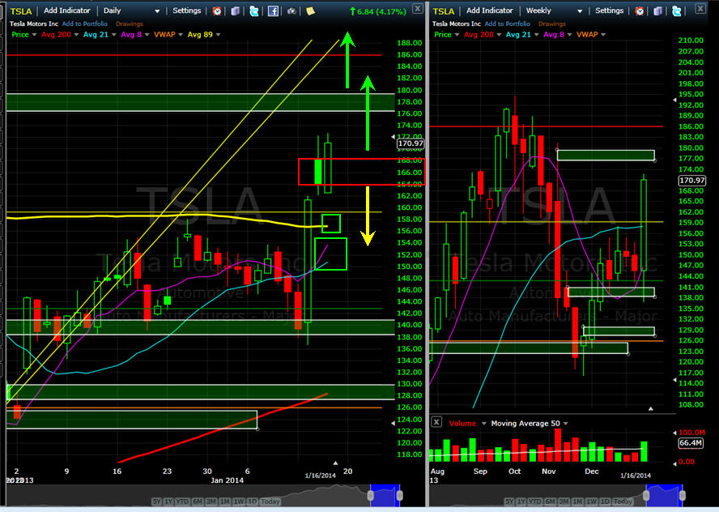Select 5Y range in Daily chart
The height and width of the screenshot is (512, 719).
[156, 501]
